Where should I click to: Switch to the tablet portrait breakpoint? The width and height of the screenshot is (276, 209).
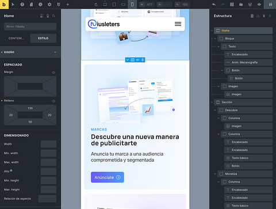point(114,4)
